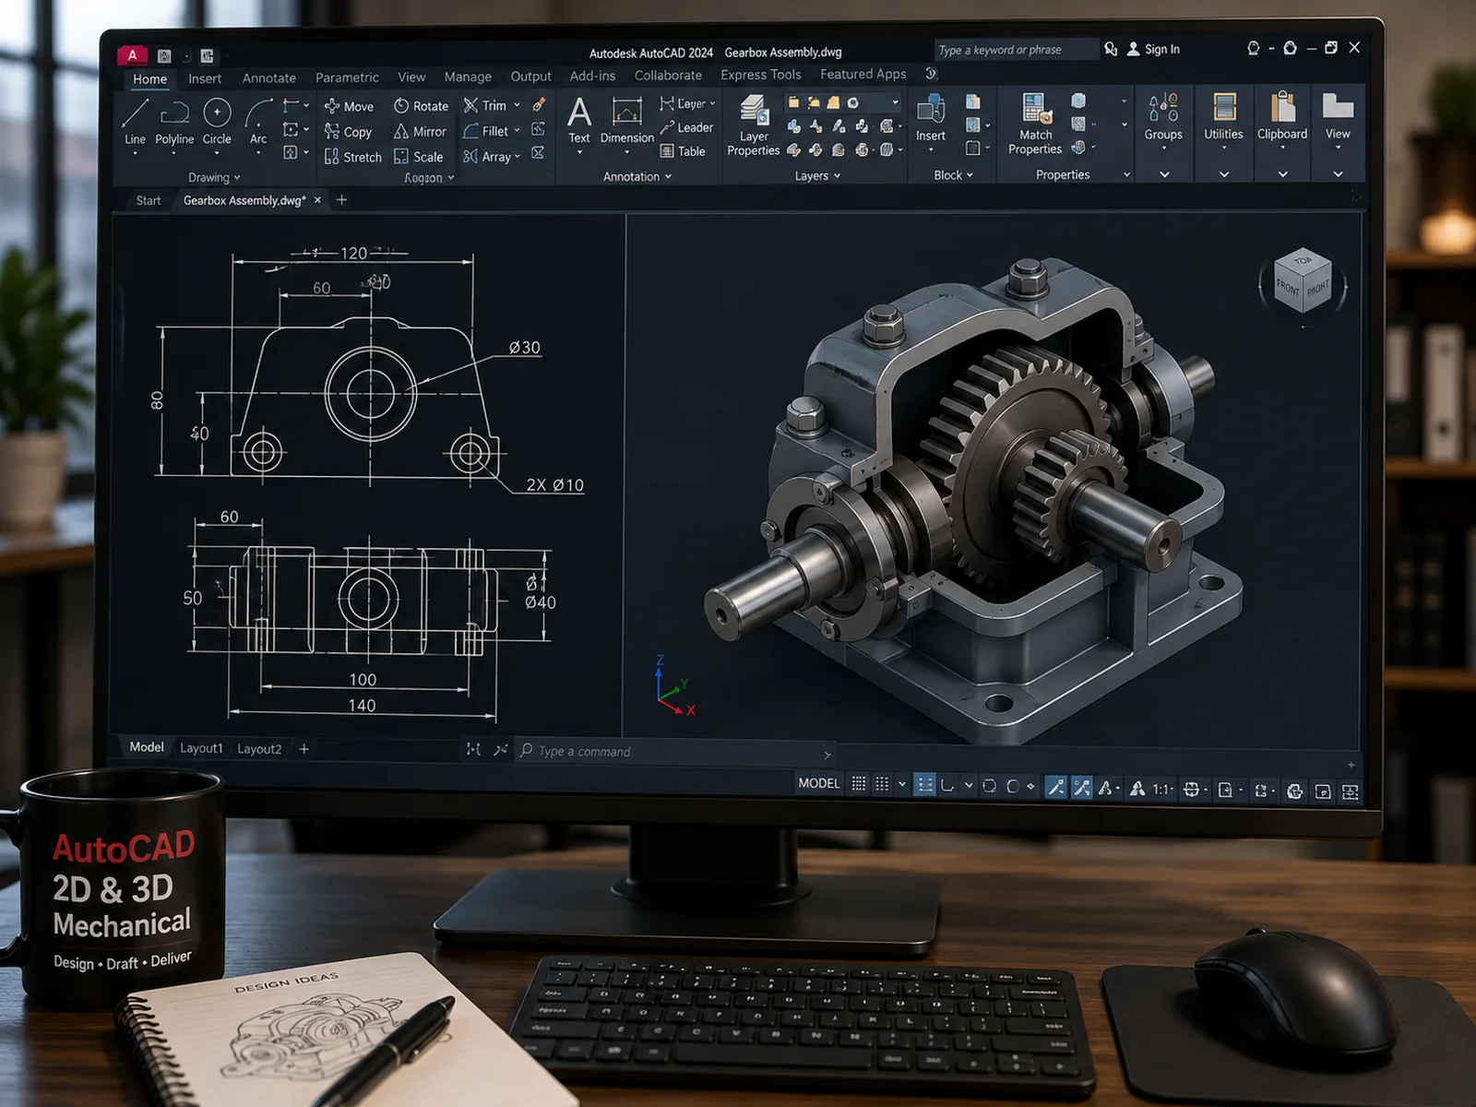This screenshot has width=1476, height=1107.
Task: Click the Copy command
Action: coord(348,132)
